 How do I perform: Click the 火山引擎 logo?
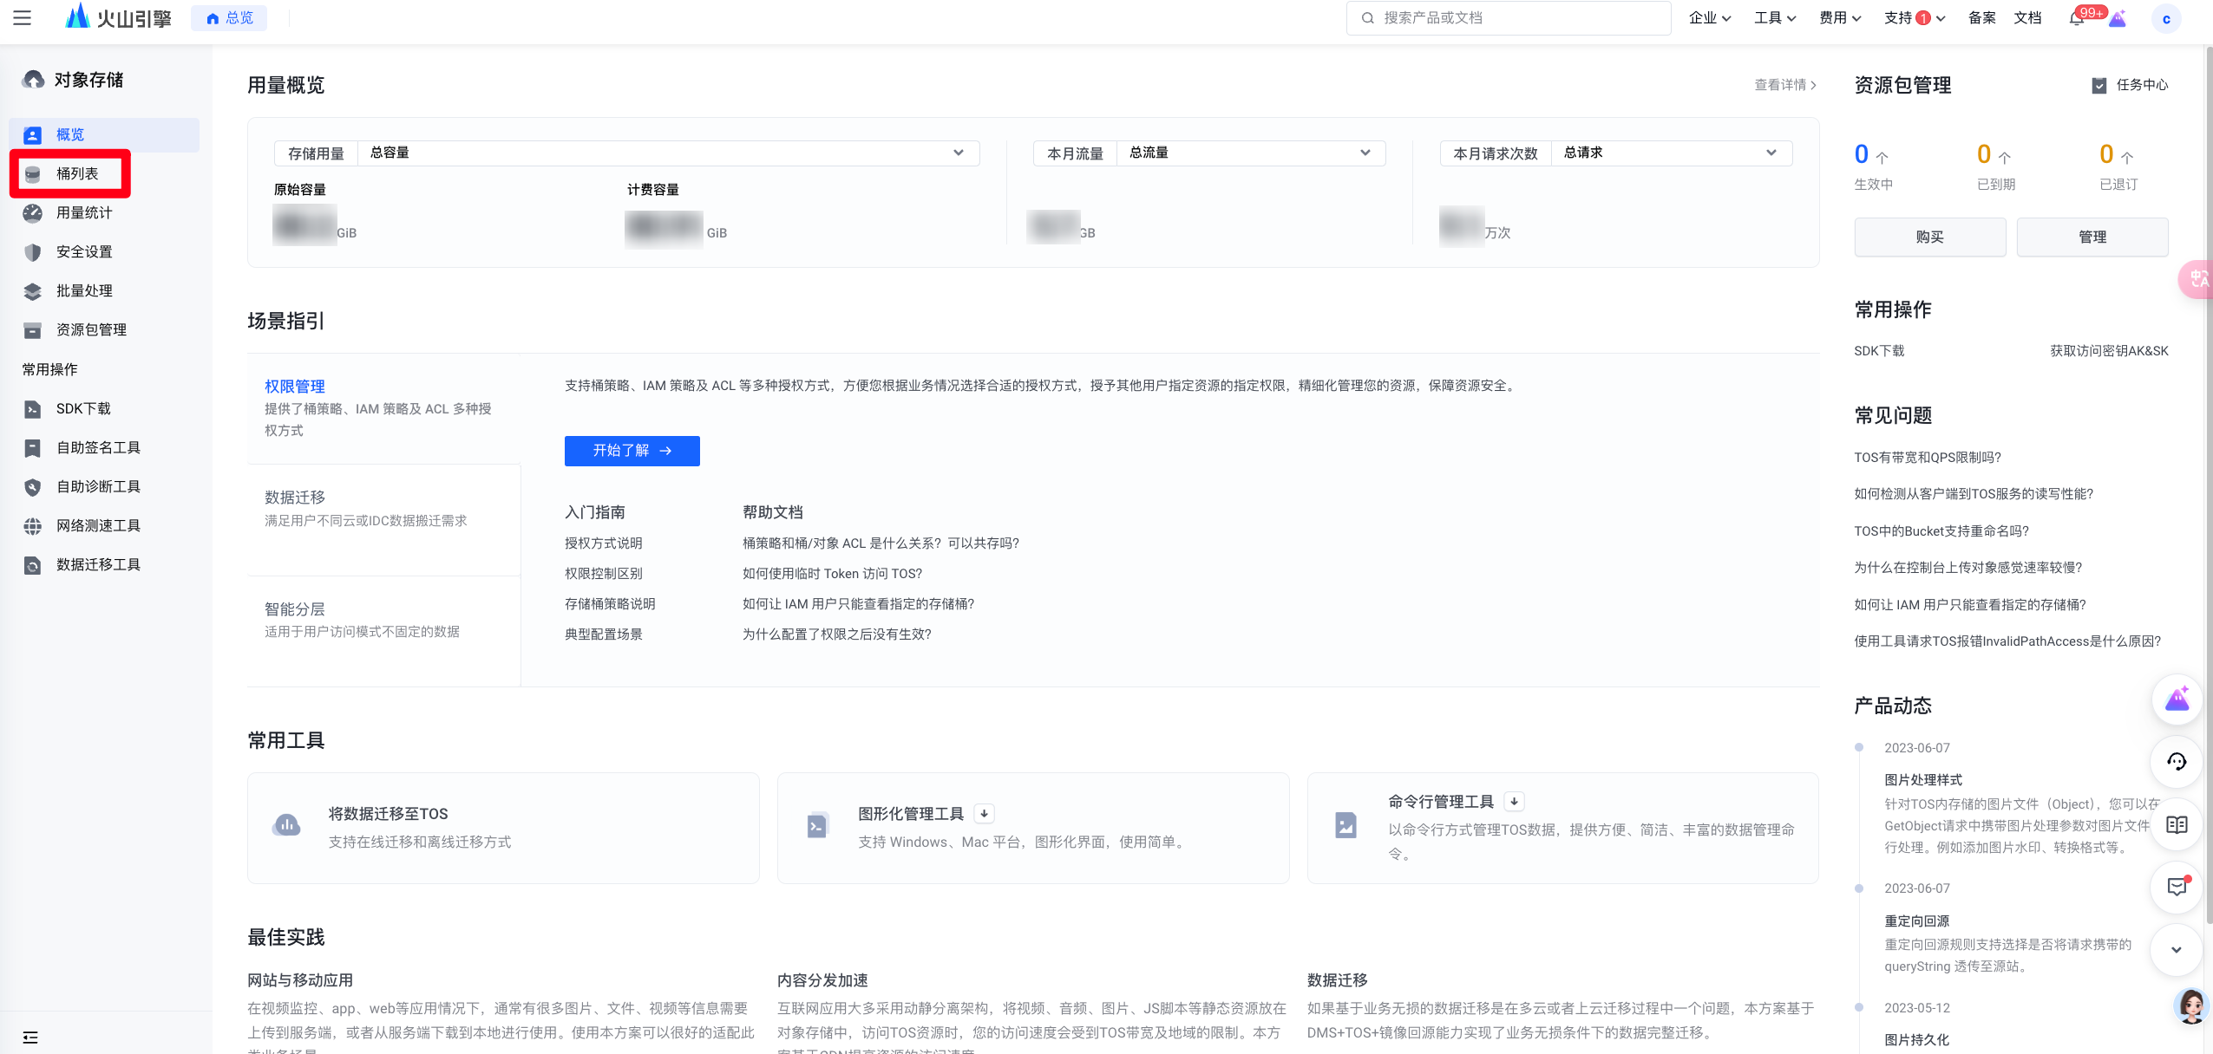[x=118, y=17]
